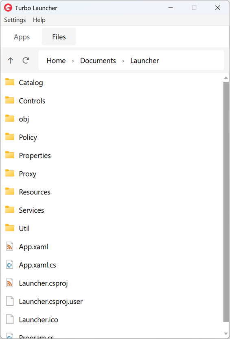The image size is (230, 339).
Task: Select the Policy folder icon
Action: pyautogui.click(x=10, y=137)
